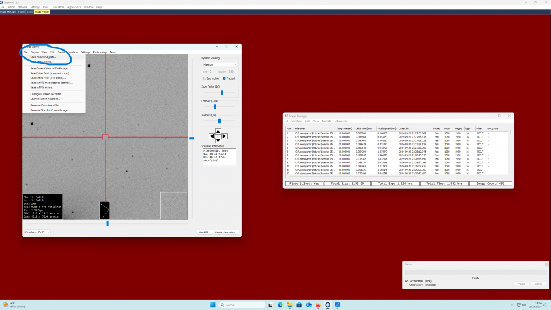Select Generate Coordinate File menu entry
Viewport: 551px width, 310px height.
46,105
